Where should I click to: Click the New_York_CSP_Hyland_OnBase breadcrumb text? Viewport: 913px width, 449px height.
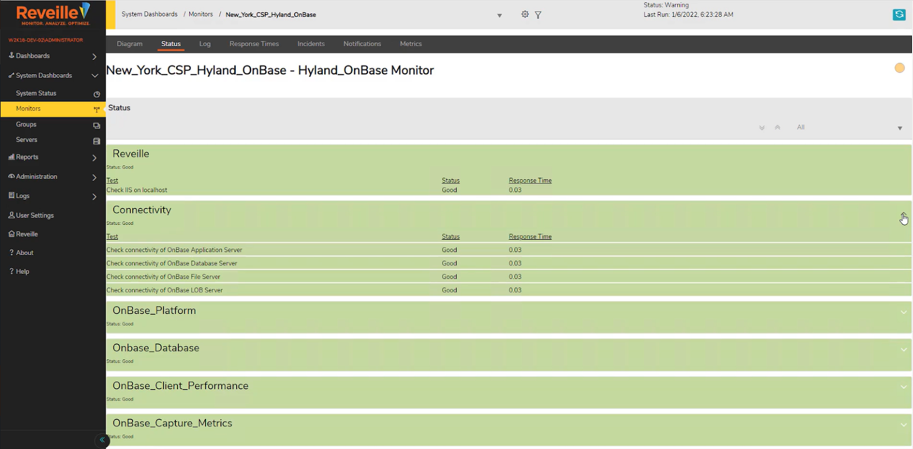coord(270,15)
